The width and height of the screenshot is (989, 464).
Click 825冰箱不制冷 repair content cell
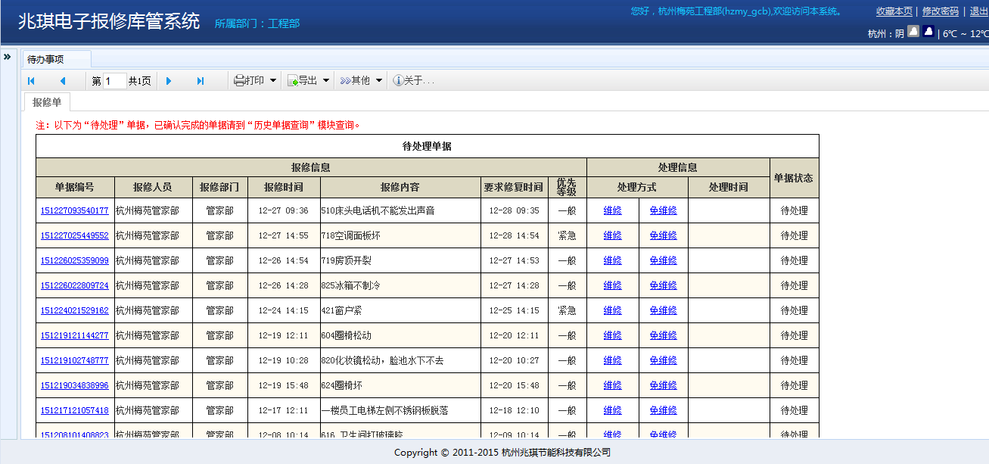[400, 286]
